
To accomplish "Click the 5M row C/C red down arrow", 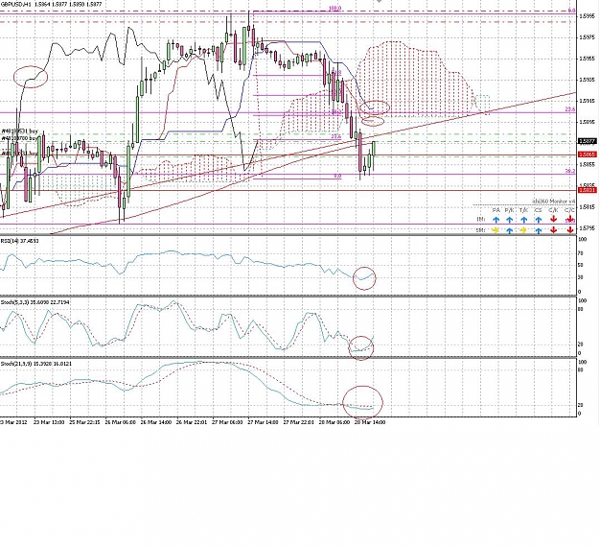I will 570,230.
